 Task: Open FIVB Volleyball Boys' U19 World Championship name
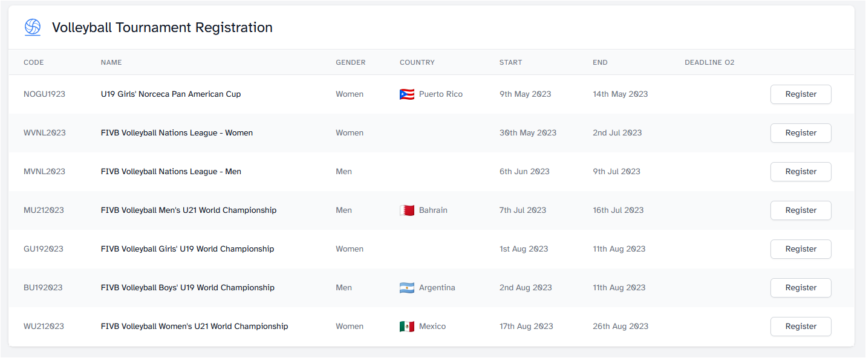187,288
